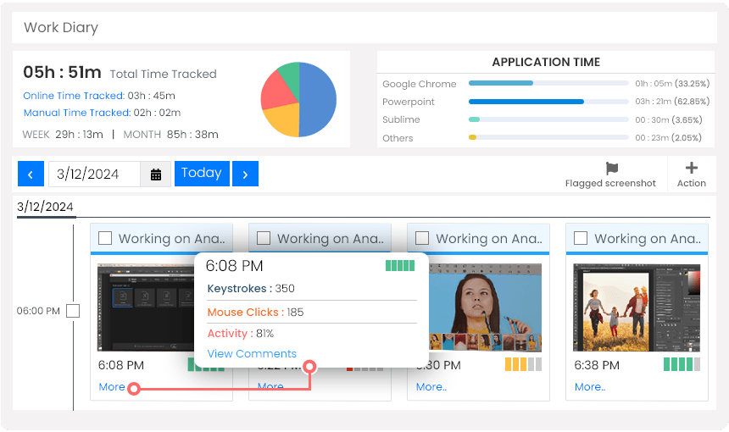Click yellow activity bars for 6:30 PM
Screen dimensions: 729x432
pyautogui.click(x=522, y=365)
